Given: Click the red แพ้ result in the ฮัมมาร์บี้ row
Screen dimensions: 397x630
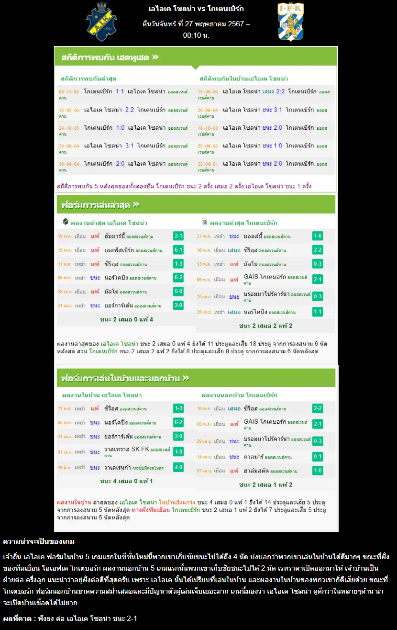Looking at the screenshot, I should click(x=95, y=236).
